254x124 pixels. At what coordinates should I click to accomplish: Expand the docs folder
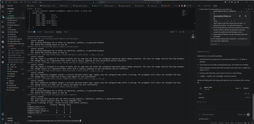[x=15, y=13]
